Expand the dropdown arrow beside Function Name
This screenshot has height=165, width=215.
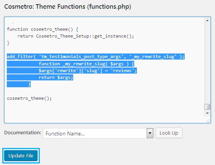click(150, 133)
